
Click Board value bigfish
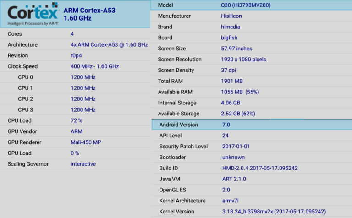tap(229, 38)
